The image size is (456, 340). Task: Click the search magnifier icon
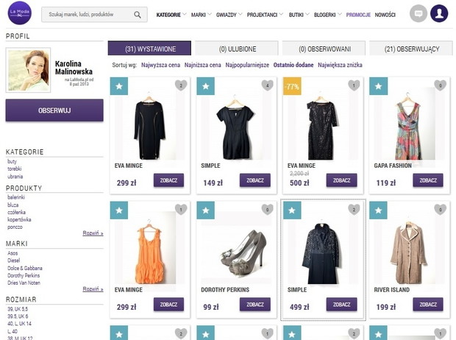pos(138,15)
